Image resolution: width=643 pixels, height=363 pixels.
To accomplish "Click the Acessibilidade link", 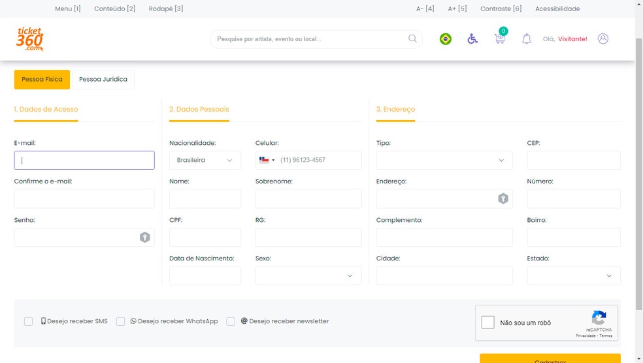I will click(x=557, y=8).
